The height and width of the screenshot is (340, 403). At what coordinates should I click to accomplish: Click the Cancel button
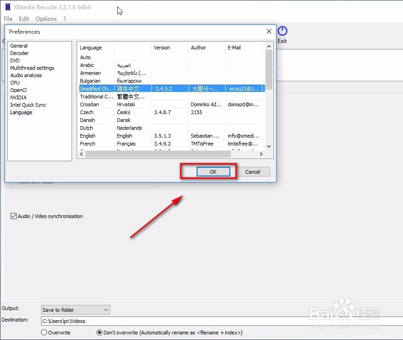click(x=253, y=172)
